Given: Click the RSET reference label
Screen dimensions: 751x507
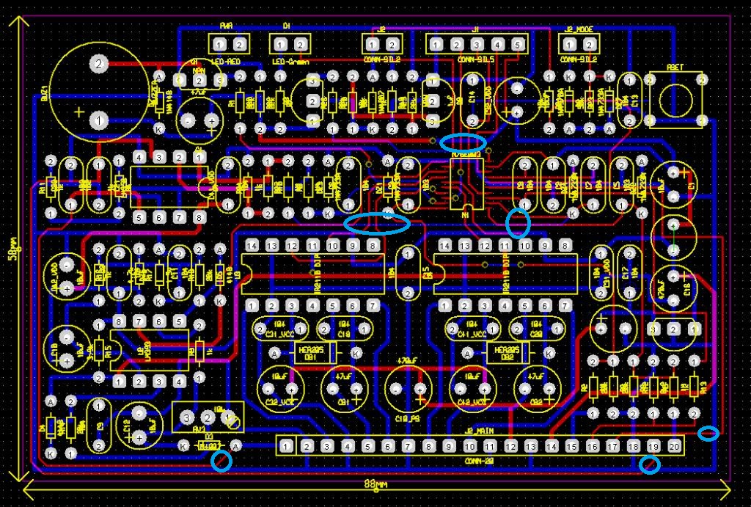Looking at the screenshot, I should pos(675,68).
